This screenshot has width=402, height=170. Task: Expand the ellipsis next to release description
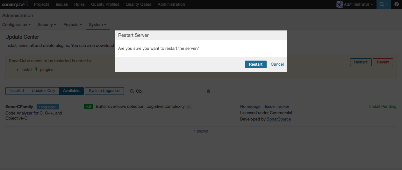tap(189, 107)
